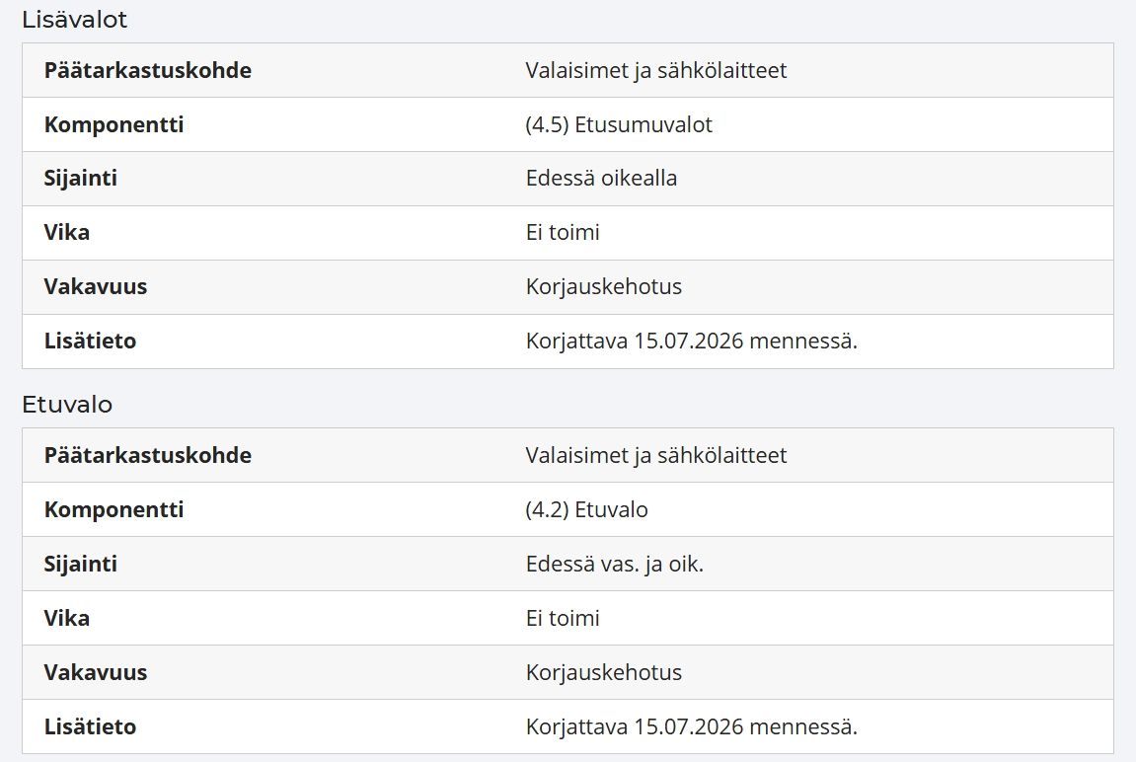This screenshot has height=762, width=1136.
Task: Click the first Sijainti row label
Action: click(x=80, y=179)
